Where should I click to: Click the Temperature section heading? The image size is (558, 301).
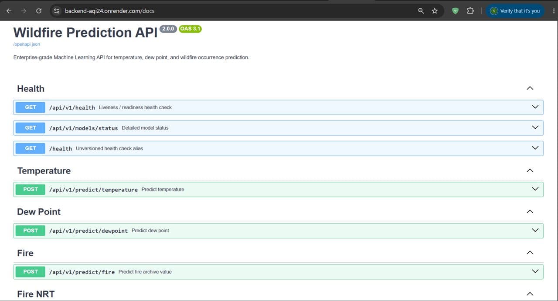[44, 171]
